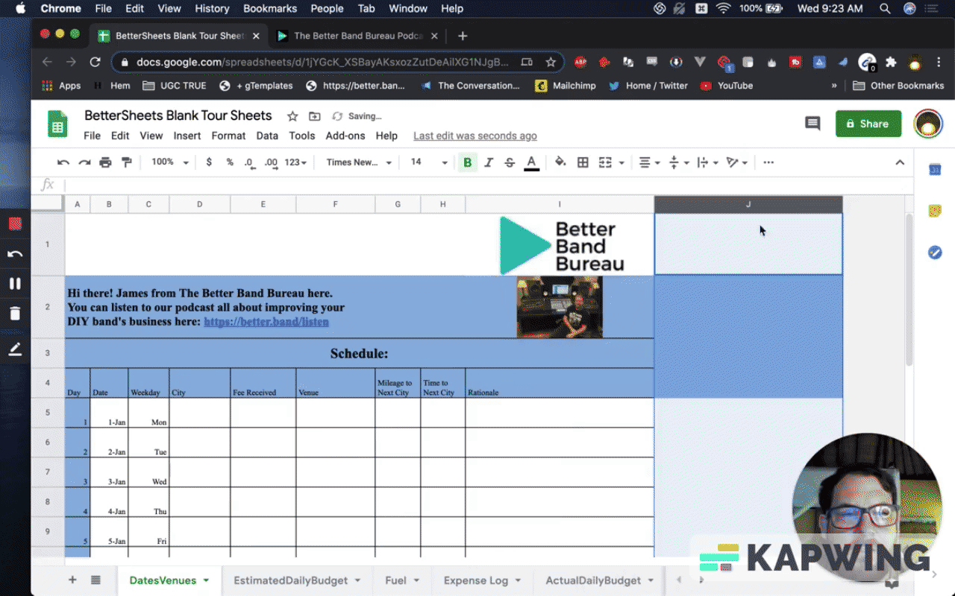Open text rotation options

coord(736,162)
